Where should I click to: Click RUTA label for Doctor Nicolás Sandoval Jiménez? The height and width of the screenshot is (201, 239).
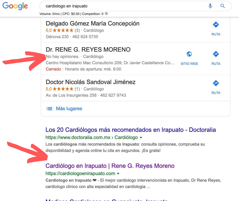216,93
